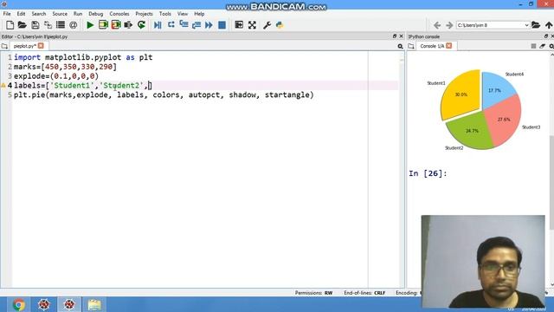Open File Explorer from the taskbar
This screenshot has height=312, width=554.
pos(94,304)
